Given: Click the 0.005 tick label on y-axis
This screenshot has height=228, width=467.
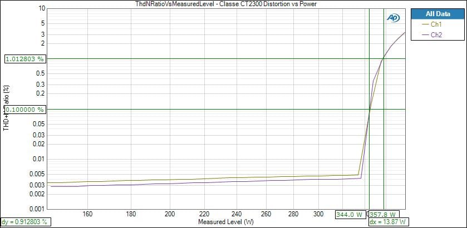Looking at the screenshot, I should click(38, 174).
